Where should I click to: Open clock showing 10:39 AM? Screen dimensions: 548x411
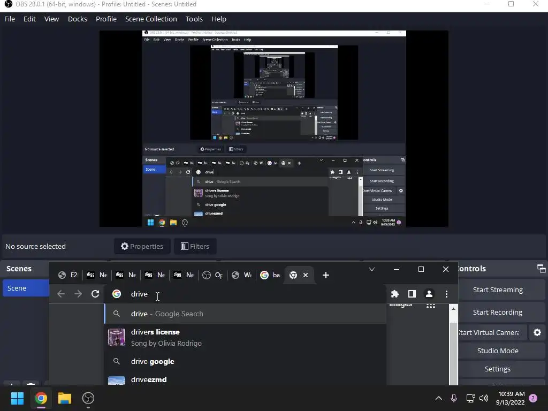coord(510,398)
